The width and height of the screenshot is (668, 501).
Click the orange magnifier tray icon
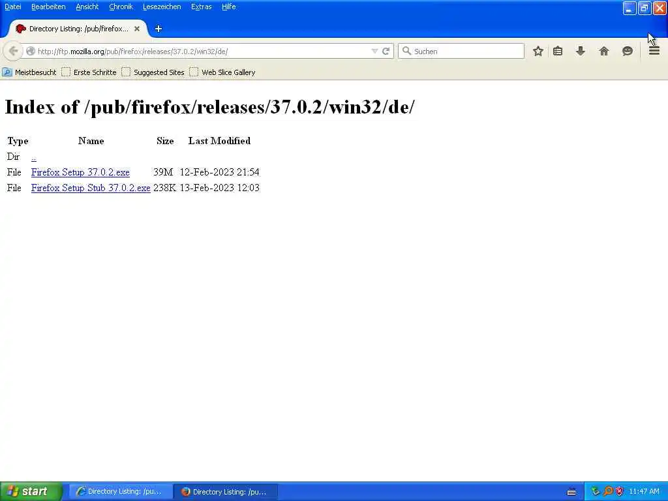point(608,492)
